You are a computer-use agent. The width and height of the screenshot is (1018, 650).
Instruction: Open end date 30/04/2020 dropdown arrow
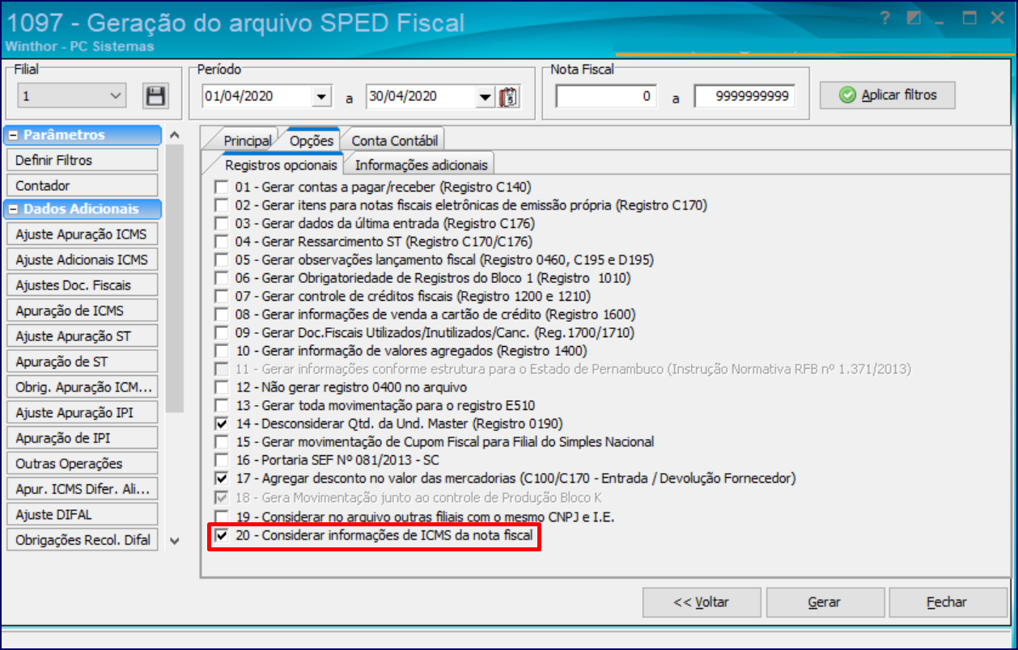coord(486,97)
